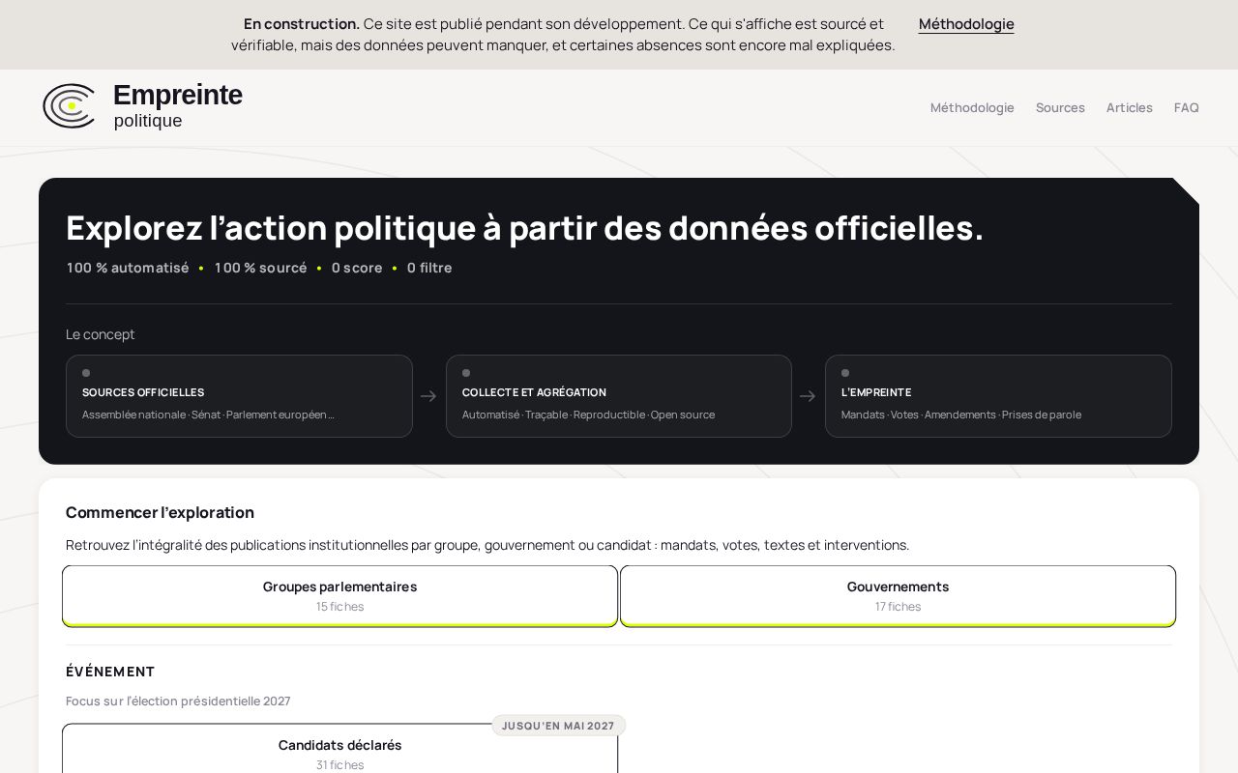
Task: Click the '0 score' text
Action: coord(357,268)
